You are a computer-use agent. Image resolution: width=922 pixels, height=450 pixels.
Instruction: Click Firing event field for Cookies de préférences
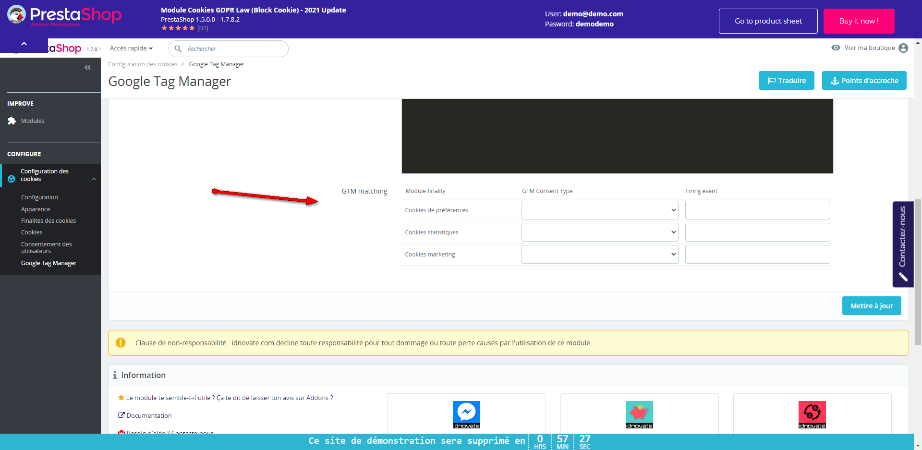pyautogui.click(x=757, y=210)
